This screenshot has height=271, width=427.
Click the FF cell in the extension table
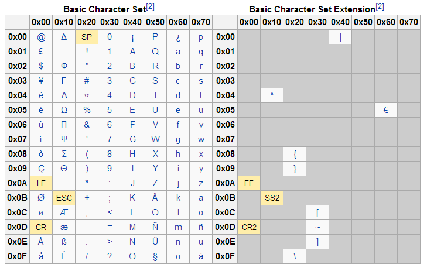249,183
